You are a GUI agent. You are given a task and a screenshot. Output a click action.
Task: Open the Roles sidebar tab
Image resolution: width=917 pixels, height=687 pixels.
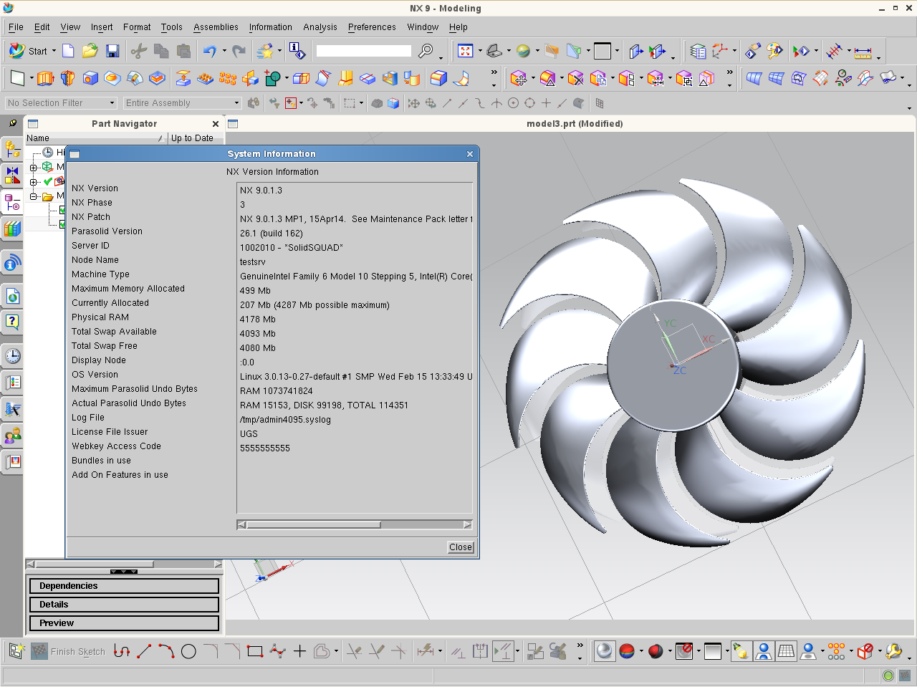pos(12,435)
